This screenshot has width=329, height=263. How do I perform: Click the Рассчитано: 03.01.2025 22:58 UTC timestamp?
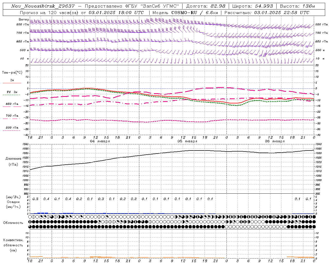[267, 12]
